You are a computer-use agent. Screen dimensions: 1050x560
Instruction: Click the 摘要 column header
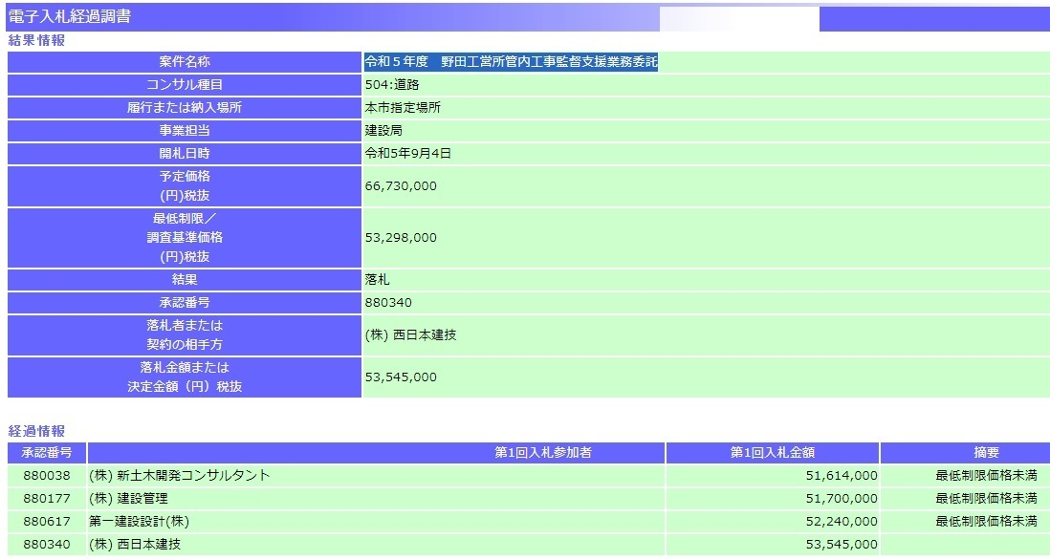pyautogui.click(x=985, y=453)
